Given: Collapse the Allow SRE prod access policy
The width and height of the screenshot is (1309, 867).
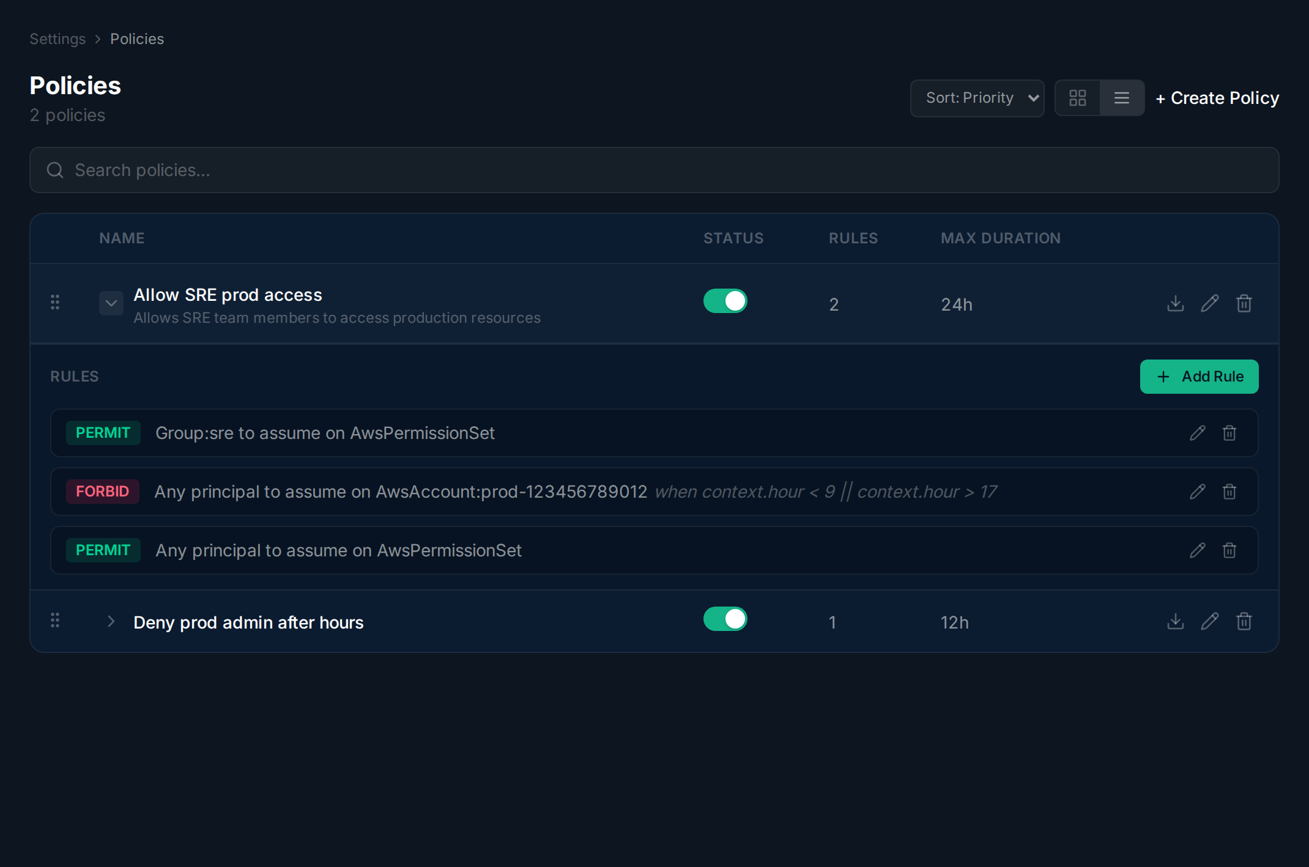Looking at the screenshot, I should pyautogui.click(x=111, y=303).
